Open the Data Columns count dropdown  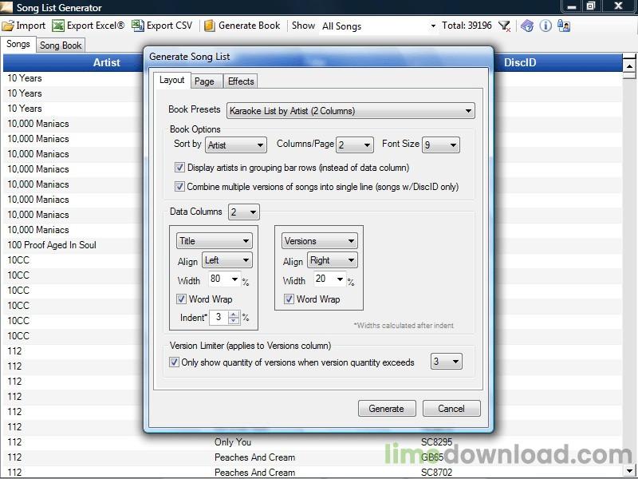coord(244,212)
